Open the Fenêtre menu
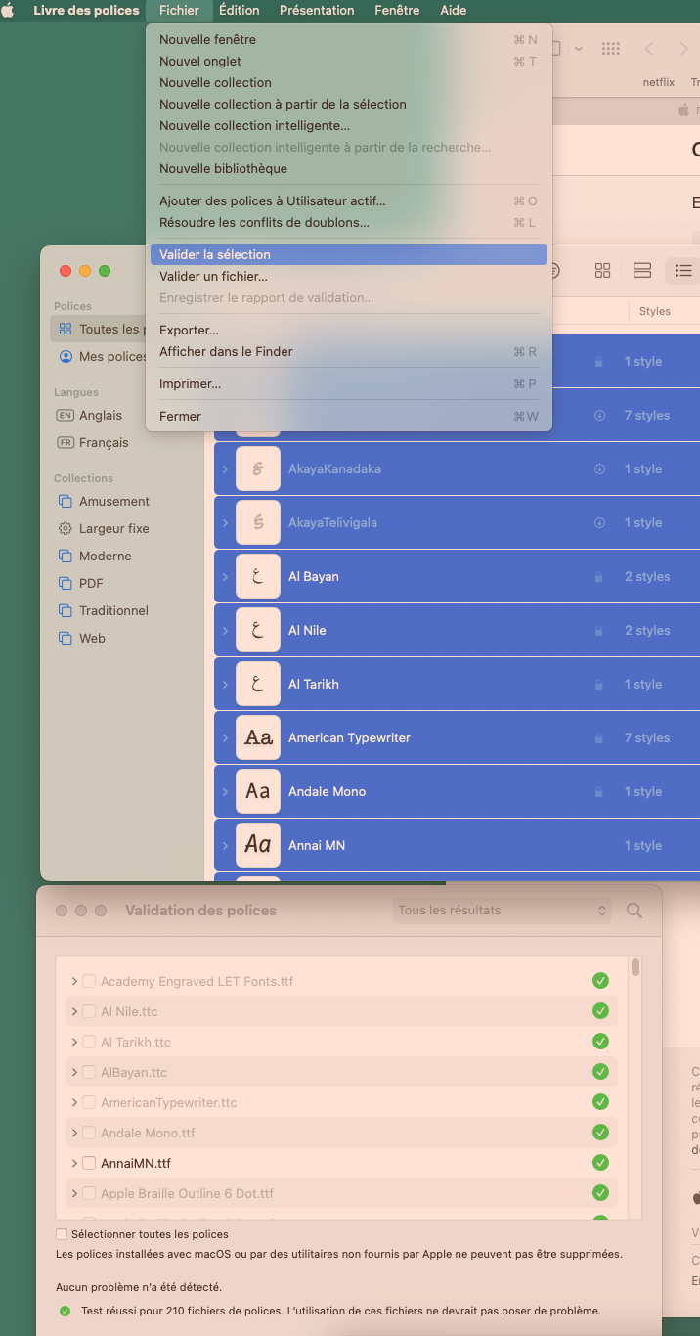 (x=397, y=11)
